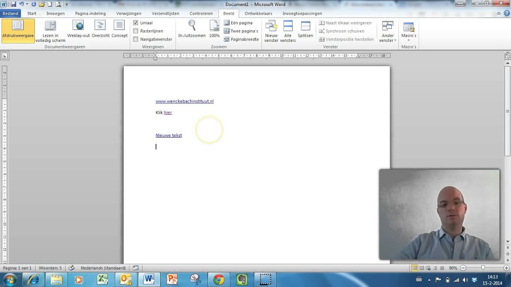Screen dimensions: 511x287
Task: Open Ander venster dropdown
Action: [388, 31]
